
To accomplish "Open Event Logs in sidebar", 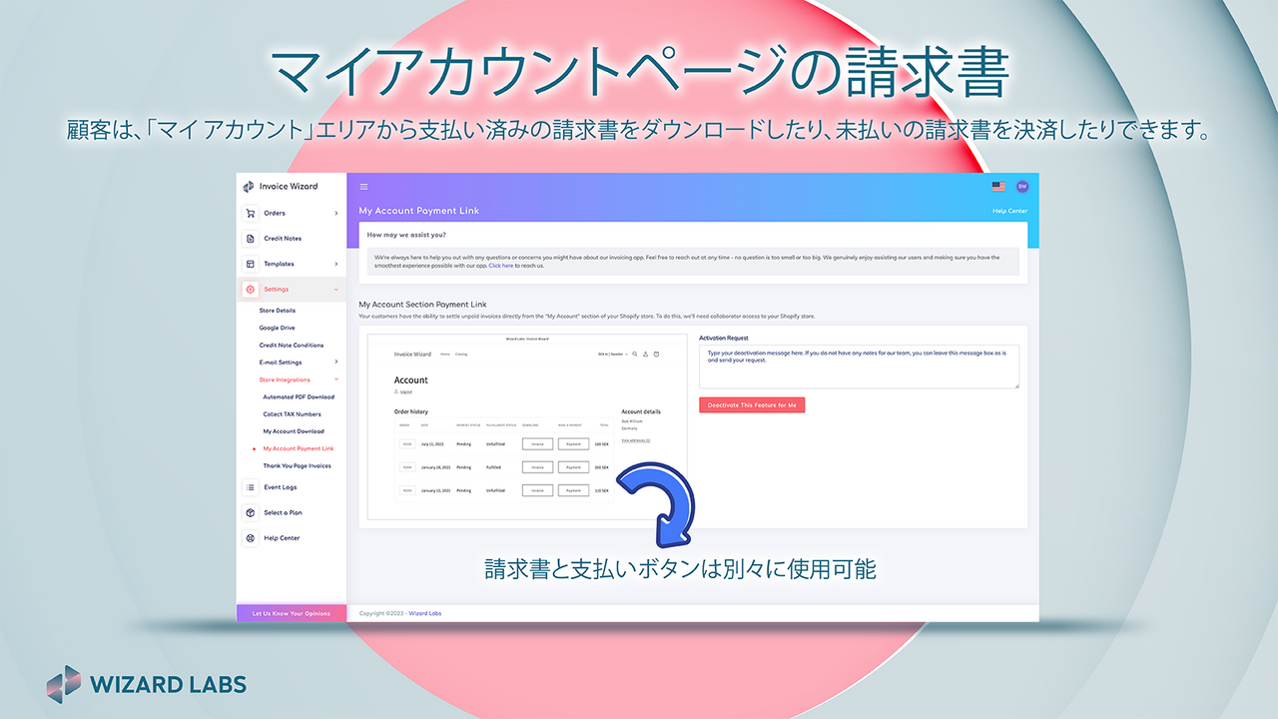I will click(281, 487).
